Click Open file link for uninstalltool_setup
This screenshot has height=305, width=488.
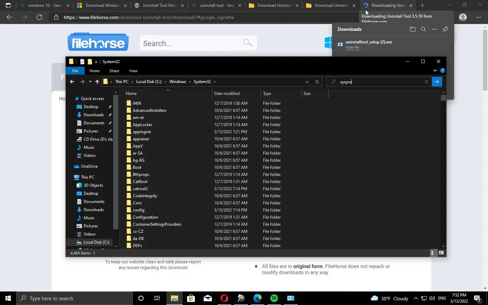coord(352,47)
